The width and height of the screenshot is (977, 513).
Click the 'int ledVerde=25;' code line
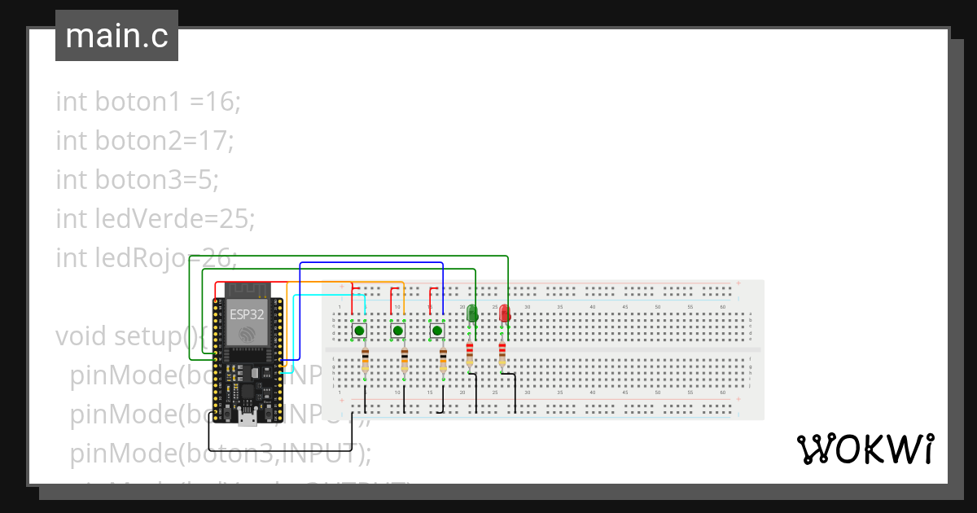156,218
